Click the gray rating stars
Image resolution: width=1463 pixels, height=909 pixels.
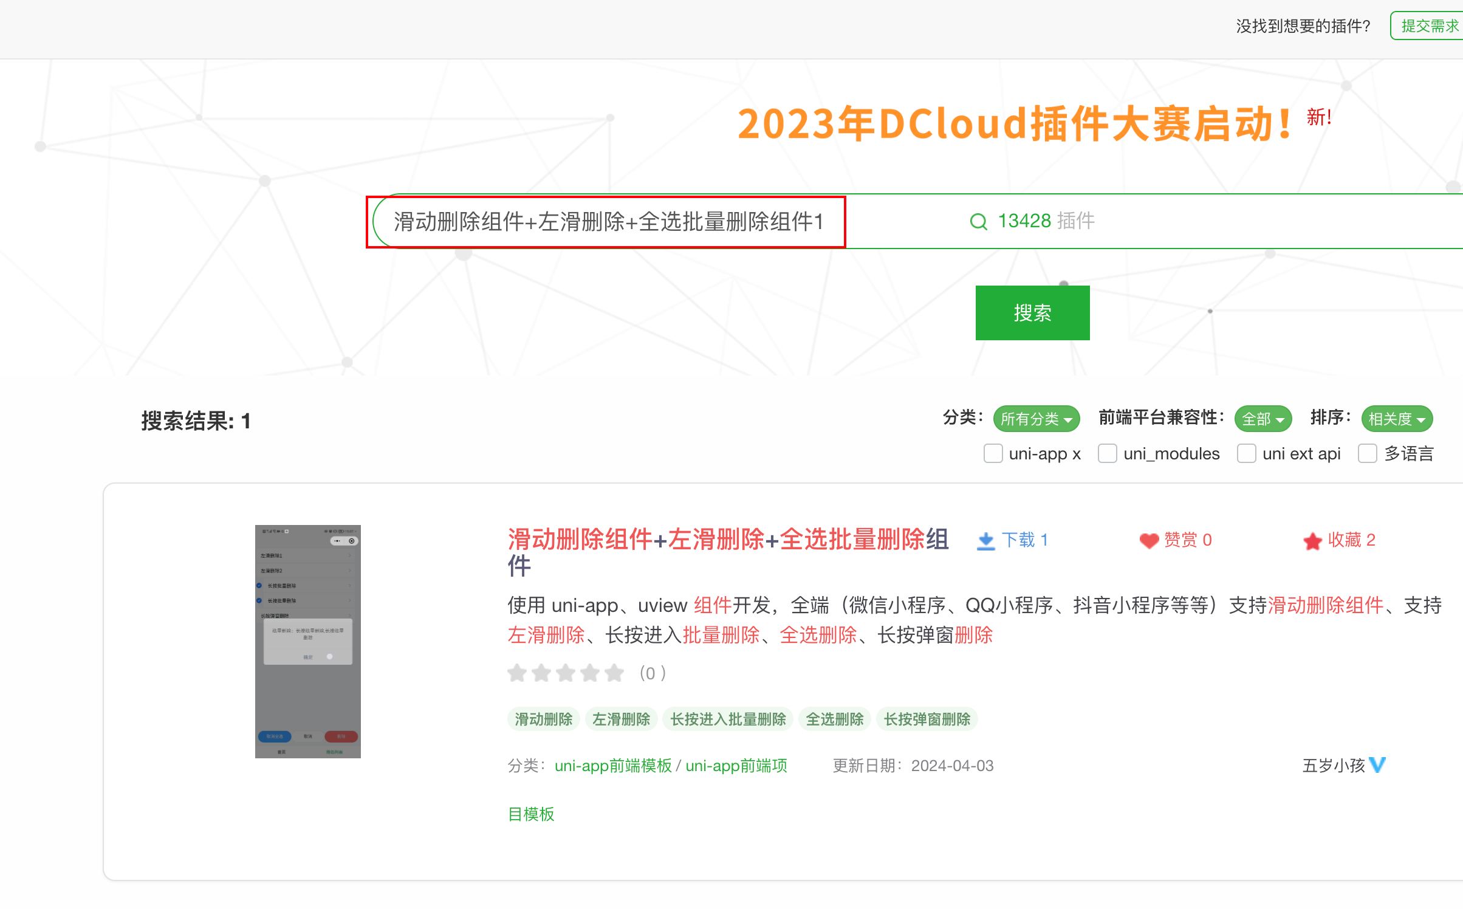(x=566, y=673)
